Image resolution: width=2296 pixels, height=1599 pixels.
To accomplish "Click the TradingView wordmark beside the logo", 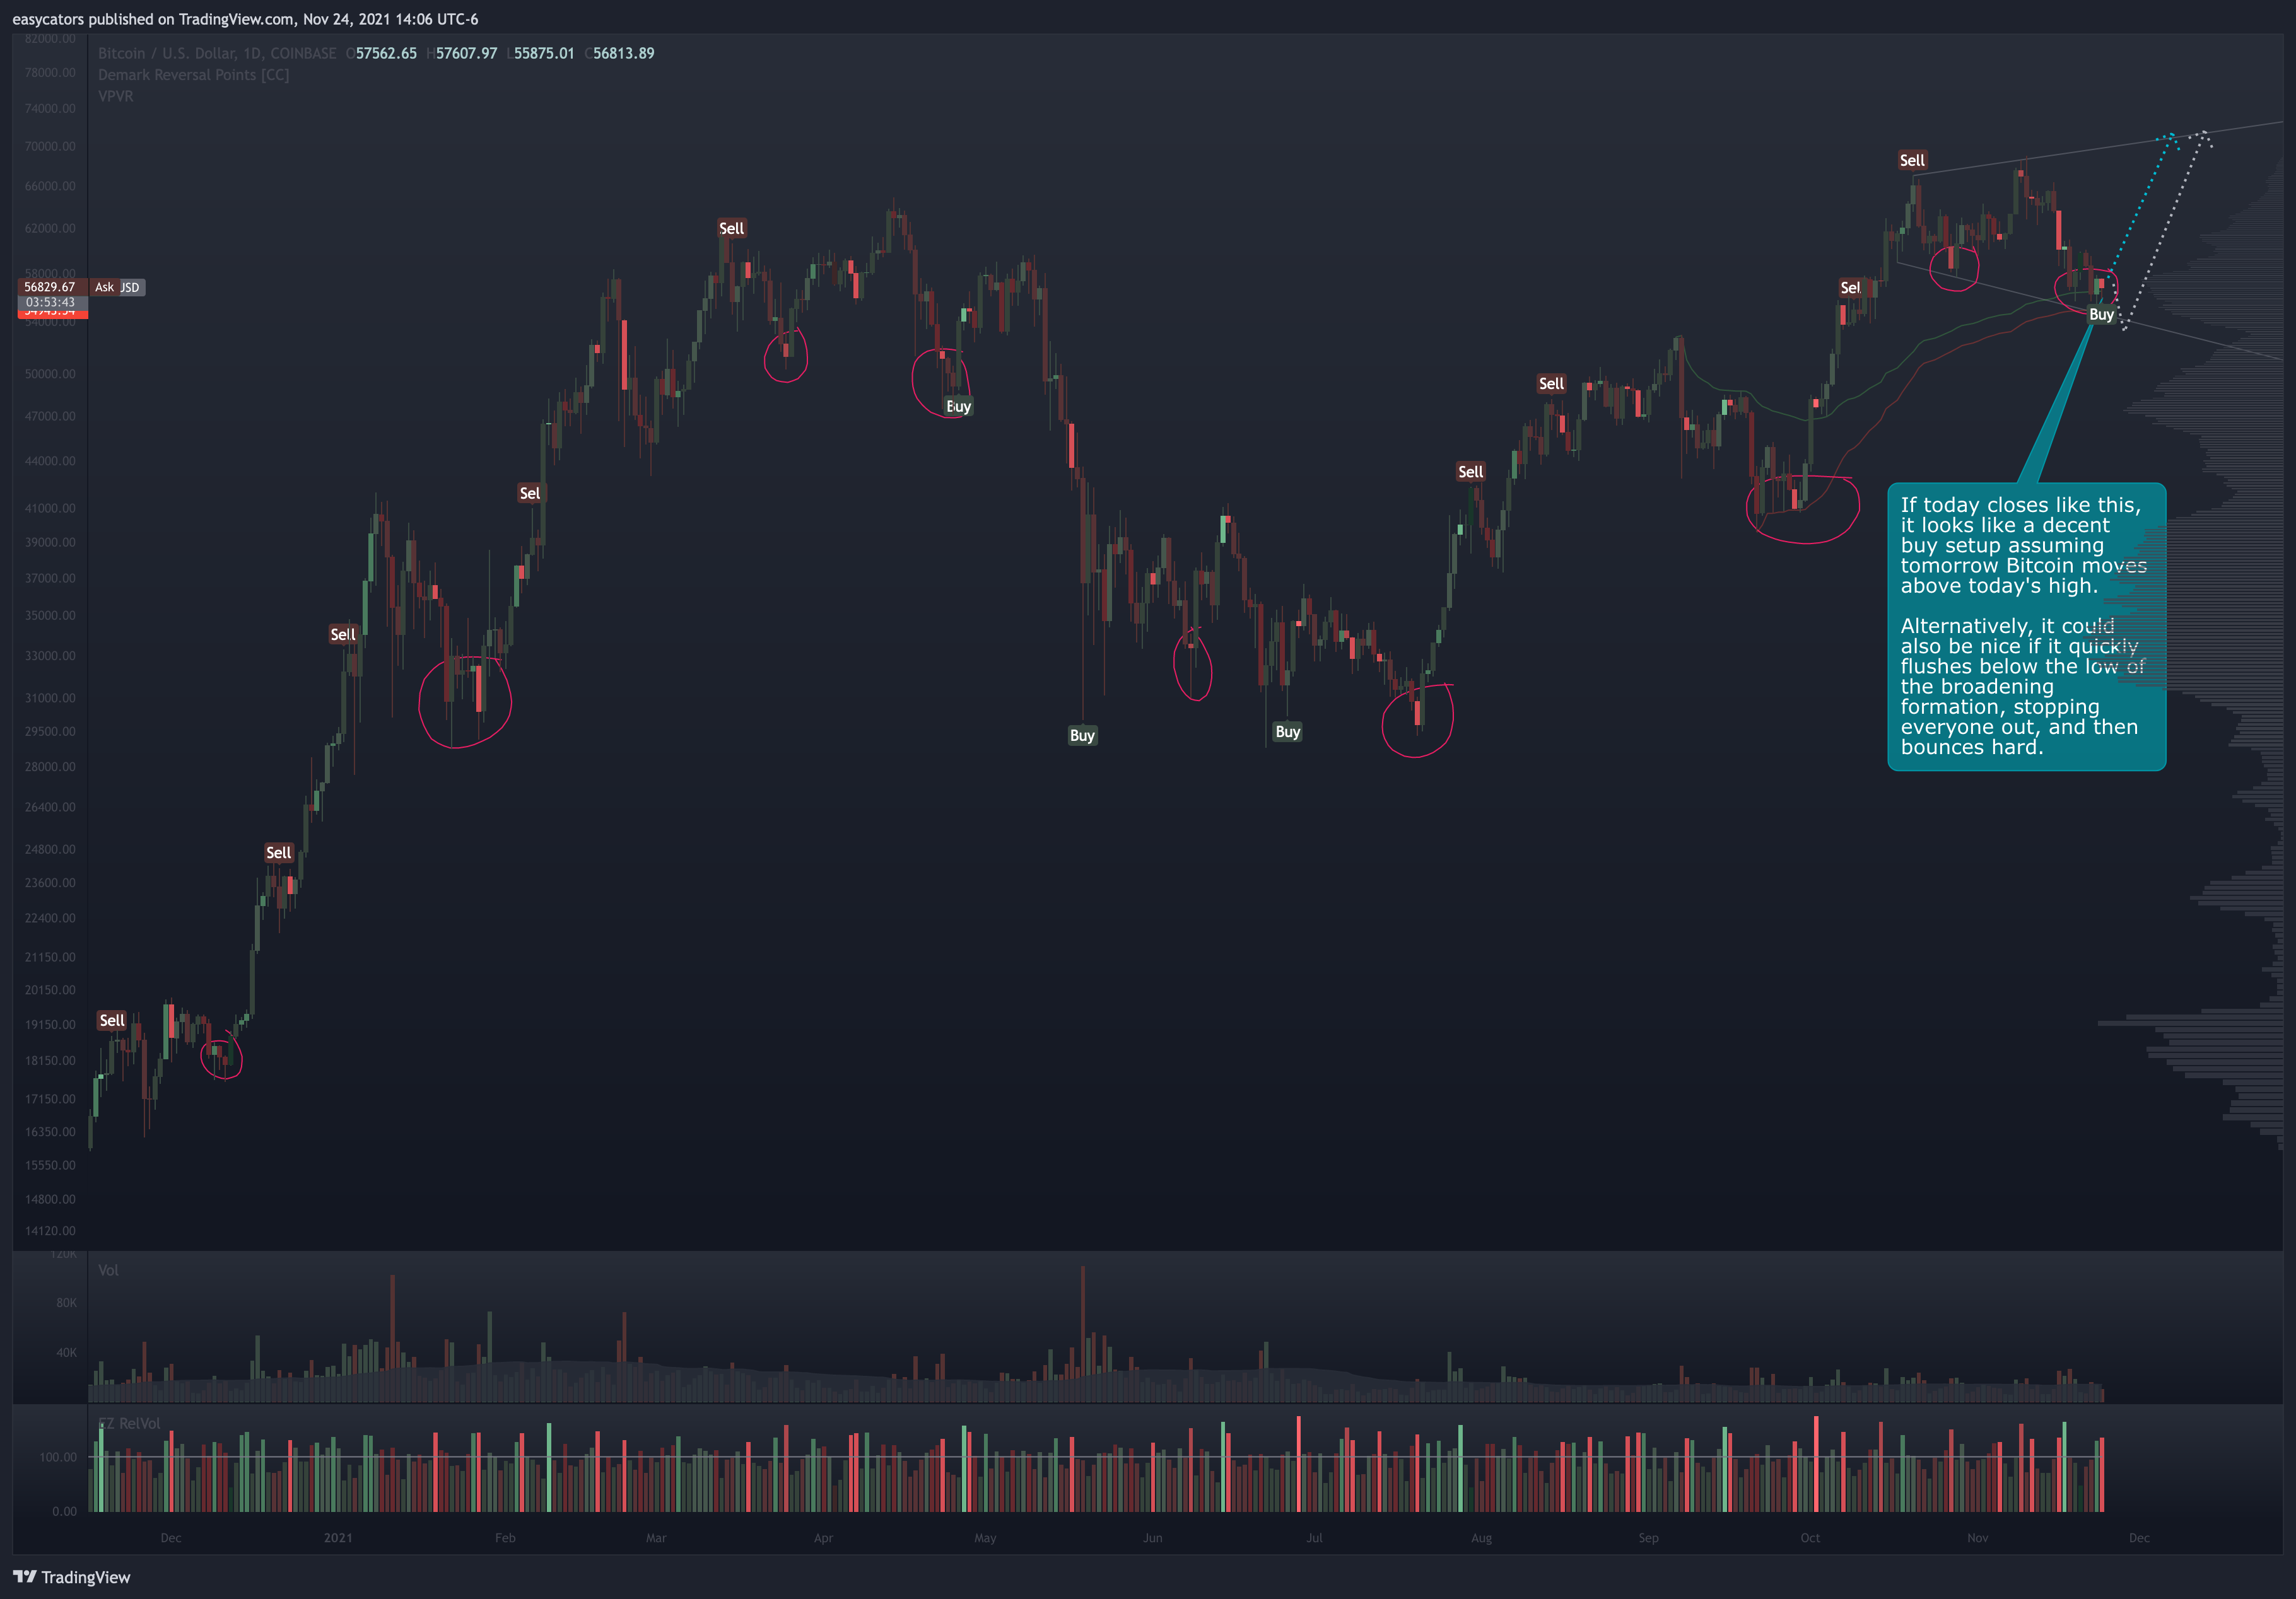I will 86,1577.
